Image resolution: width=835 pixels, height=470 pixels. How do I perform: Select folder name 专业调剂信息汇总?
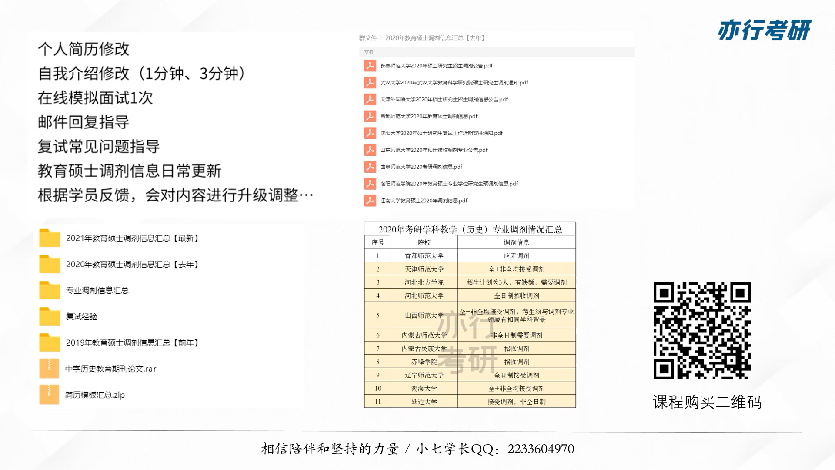pyautogui.click(x=97, y=290)
